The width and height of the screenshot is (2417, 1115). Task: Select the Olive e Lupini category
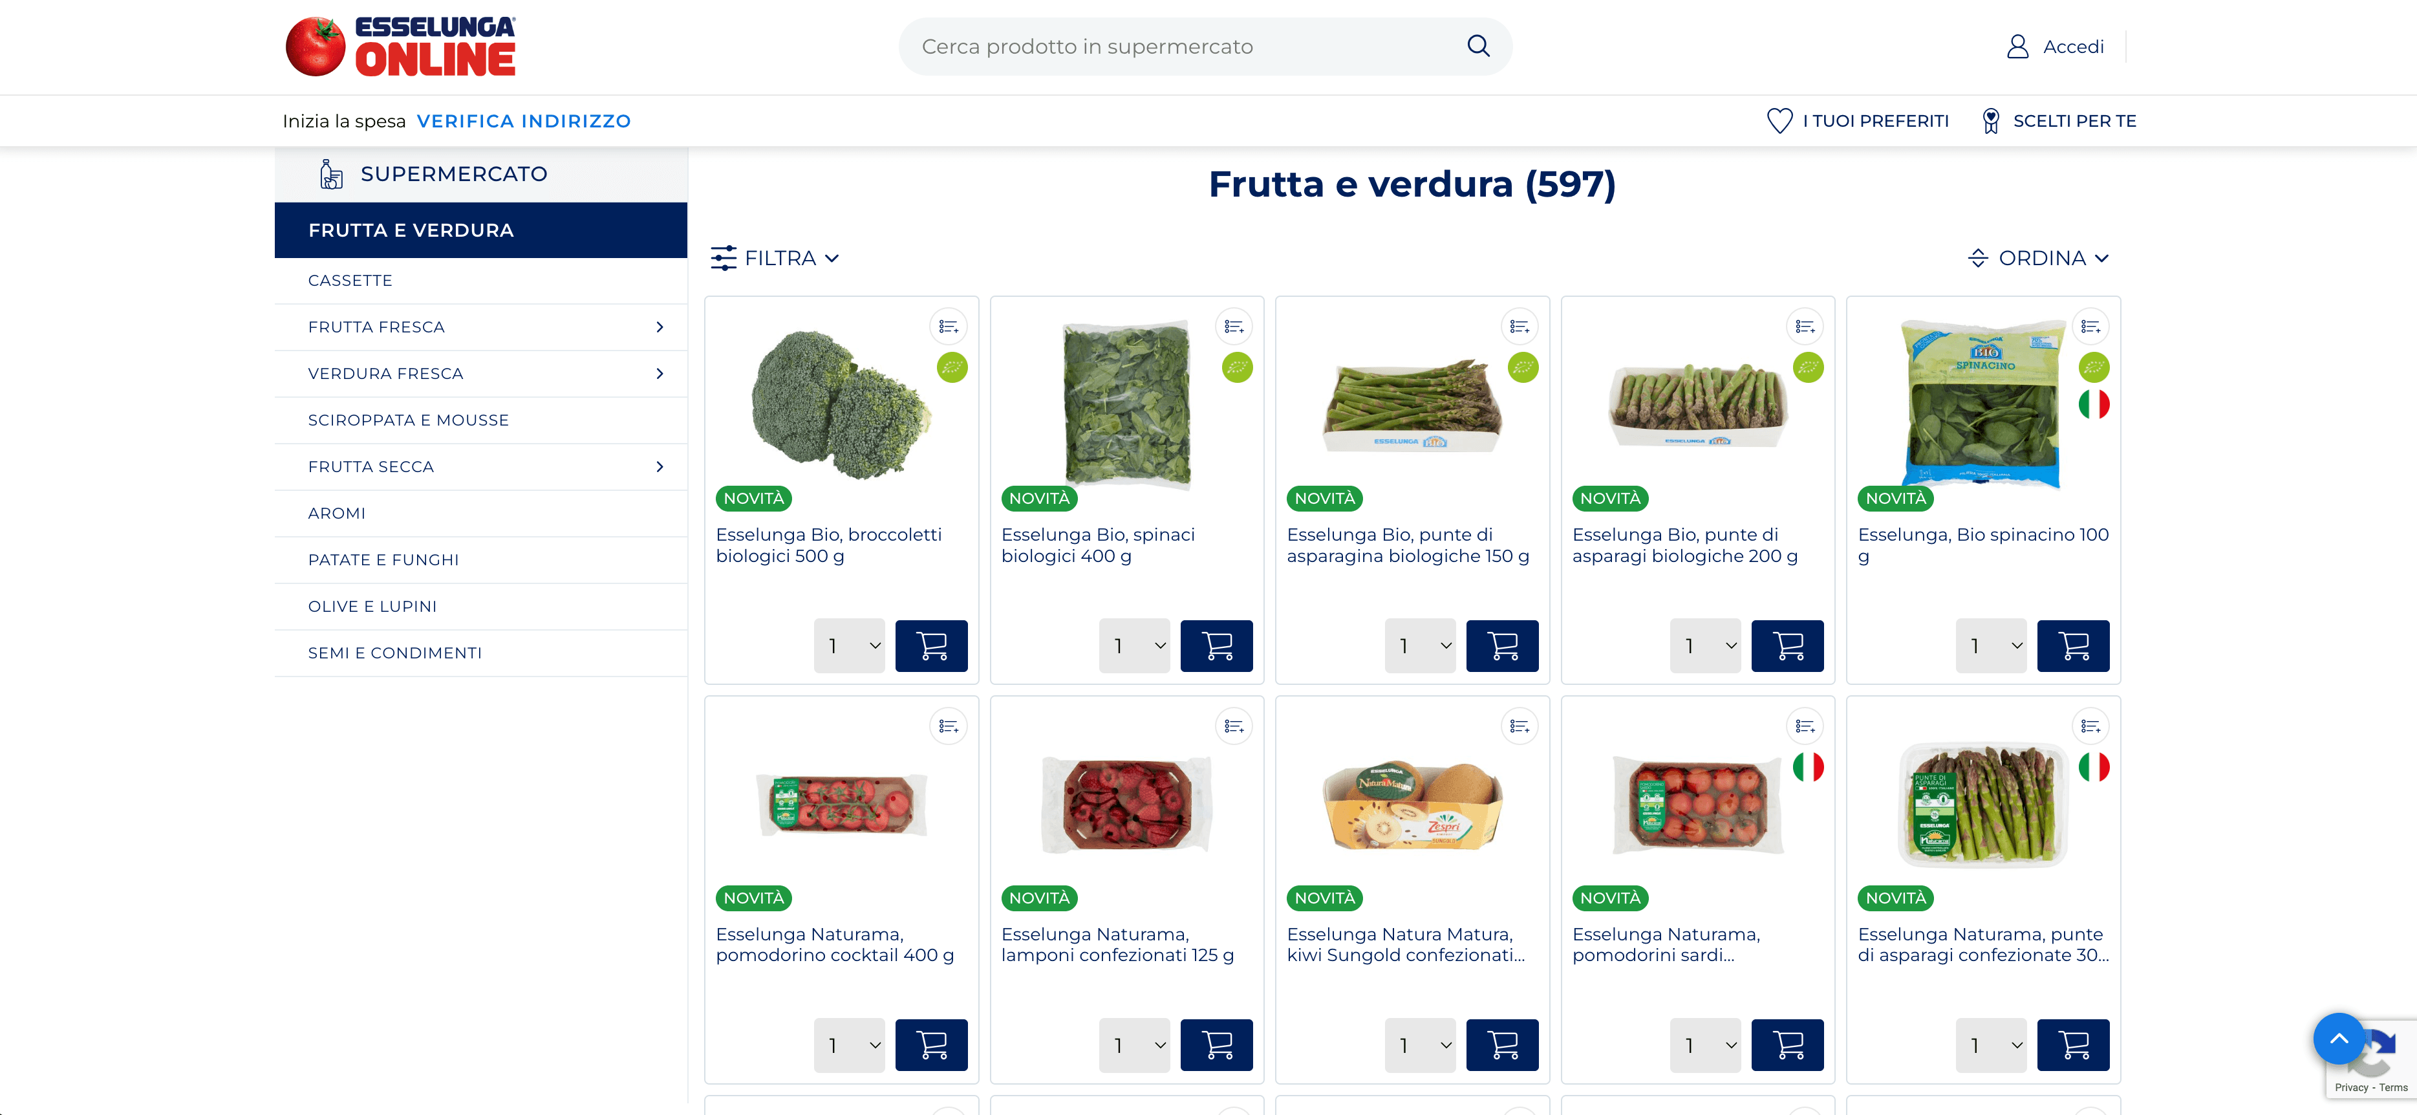click(x=480, y=606)
